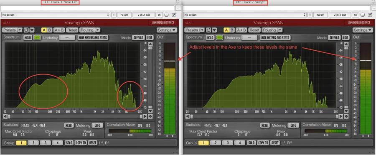The width and height of the screenshot is (376, 155).
Task: Open Underlay selector in Axe FX window
Action: point(67,38)
